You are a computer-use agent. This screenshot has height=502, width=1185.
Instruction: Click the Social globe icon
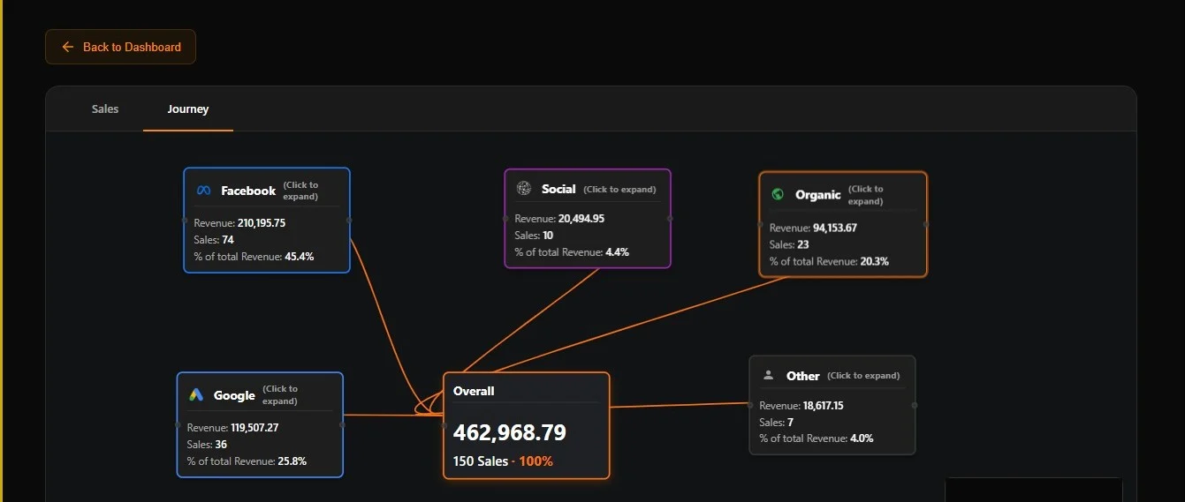[524, 189]
